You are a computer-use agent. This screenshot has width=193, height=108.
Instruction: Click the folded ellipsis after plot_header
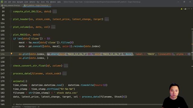point(106,19)
